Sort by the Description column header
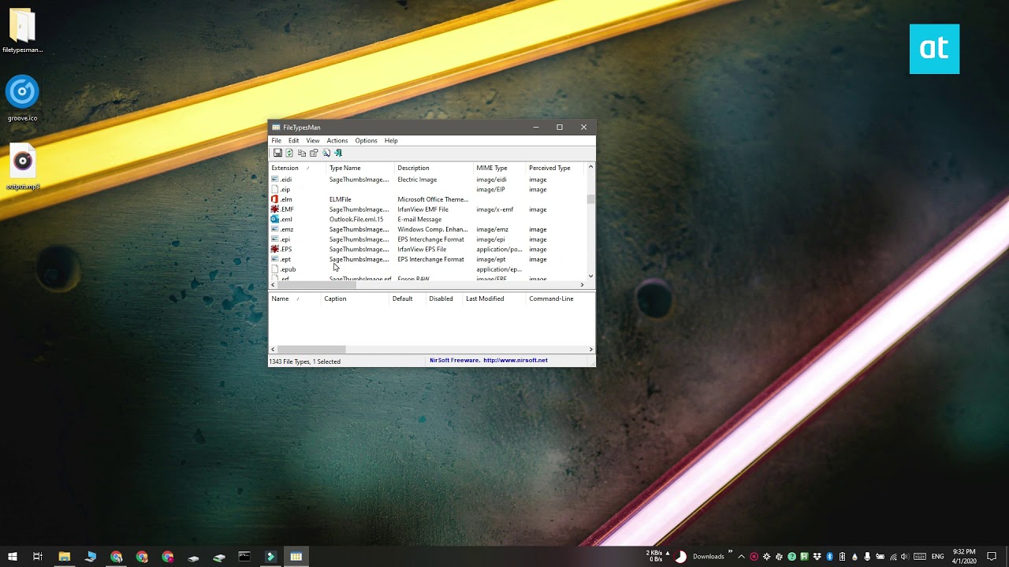 coord(434,168)
